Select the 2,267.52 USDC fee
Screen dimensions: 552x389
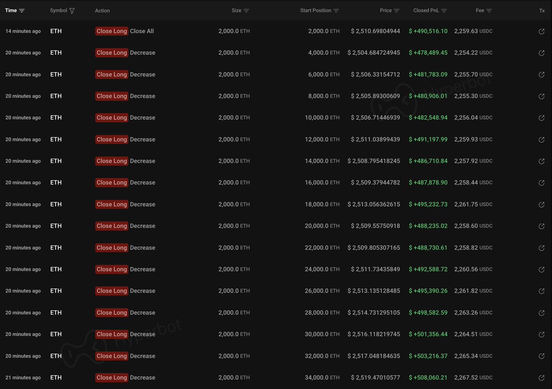(473, 378)
